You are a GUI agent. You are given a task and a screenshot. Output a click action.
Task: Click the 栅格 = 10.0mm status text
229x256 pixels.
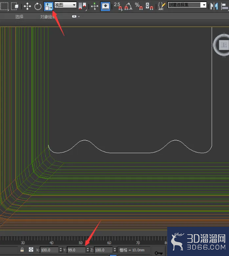tap(132, 250)
